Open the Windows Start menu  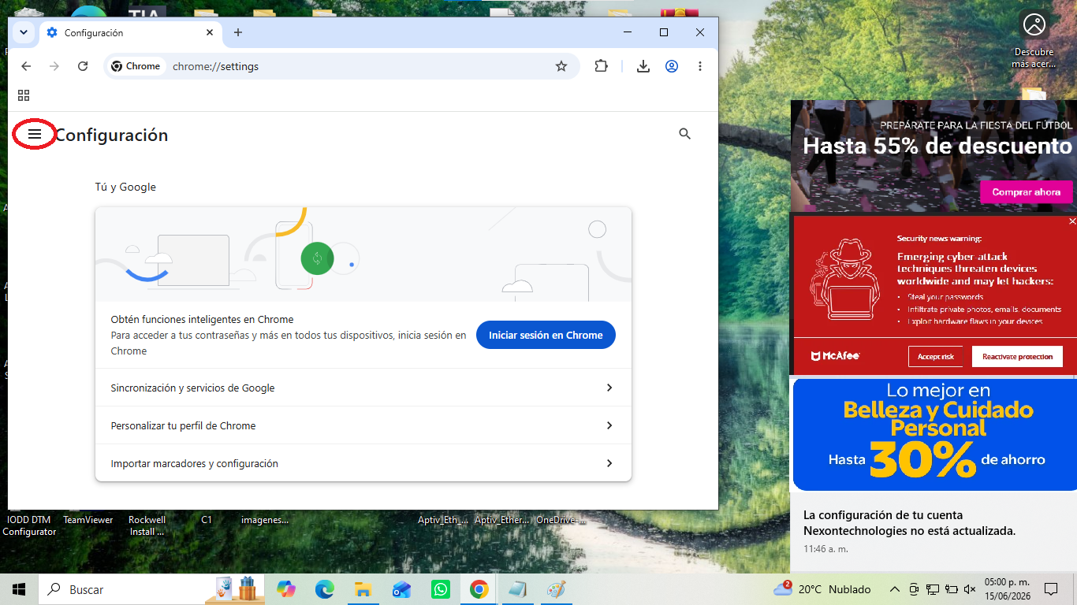[19, 589]
